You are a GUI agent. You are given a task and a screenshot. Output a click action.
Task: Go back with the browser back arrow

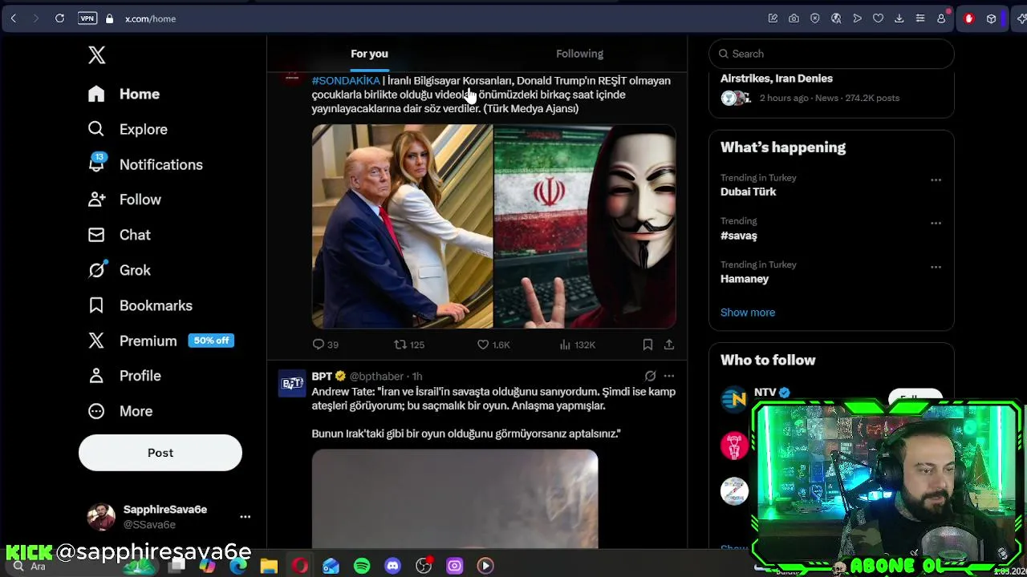pyautogui.click(x=14, y=18)
